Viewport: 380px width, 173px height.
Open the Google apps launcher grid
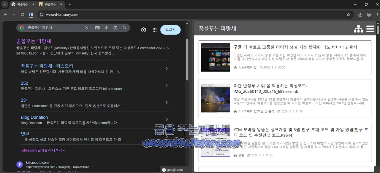154,30
